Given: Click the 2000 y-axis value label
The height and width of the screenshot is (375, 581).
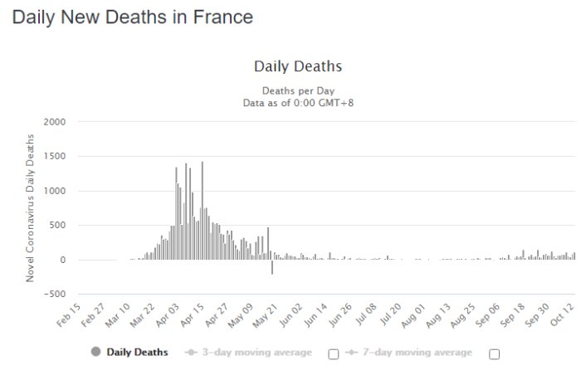Looking at the screenshot, I should point(55,122).
